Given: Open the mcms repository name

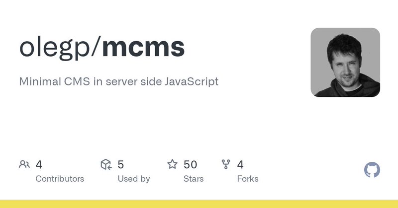Looking at the screenshot, I should click(143, 47).
